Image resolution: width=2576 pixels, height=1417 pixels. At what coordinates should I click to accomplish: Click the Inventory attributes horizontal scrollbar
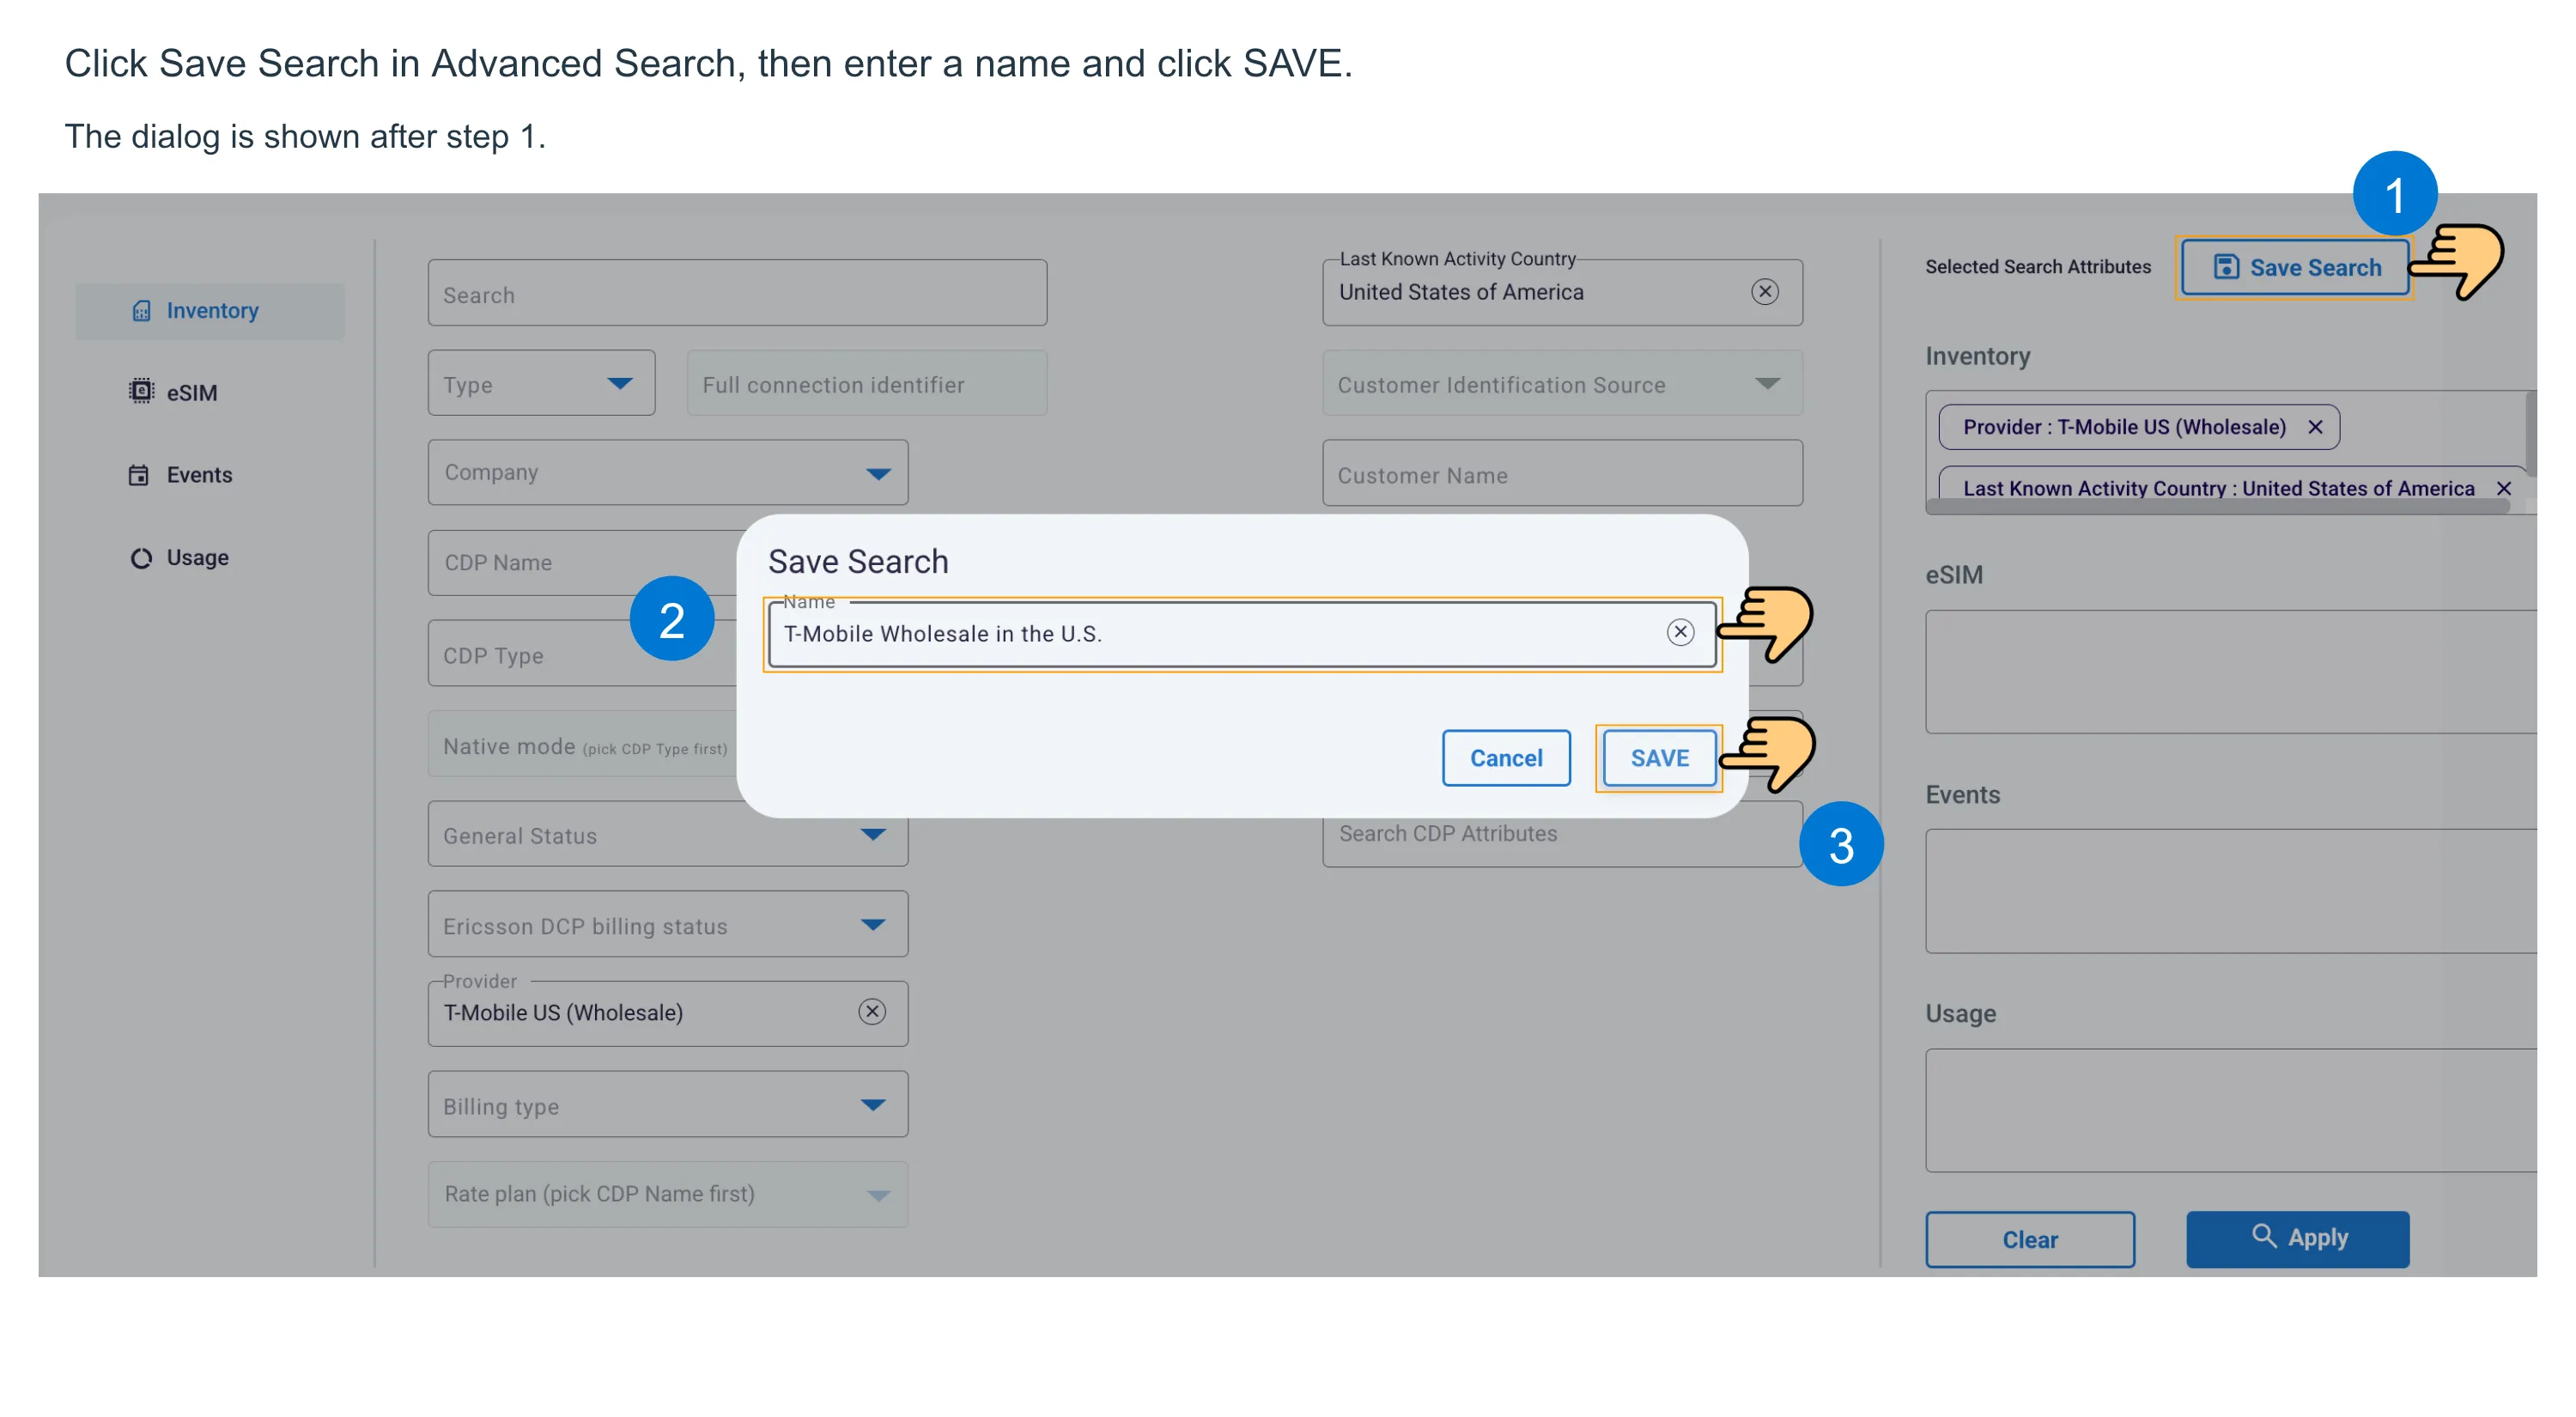pyautogui.click(x=2217, y=506)
